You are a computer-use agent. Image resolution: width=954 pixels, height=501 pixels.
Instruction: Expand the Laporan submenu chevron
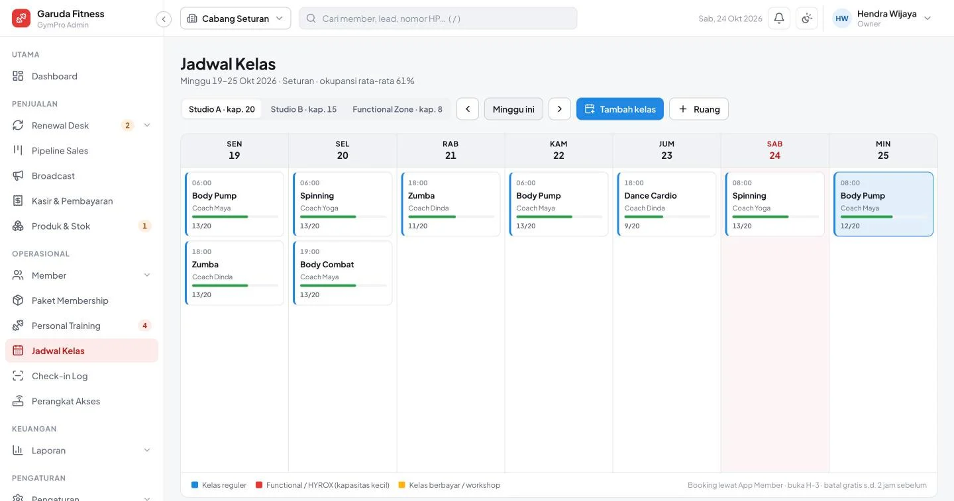(147, 450)
